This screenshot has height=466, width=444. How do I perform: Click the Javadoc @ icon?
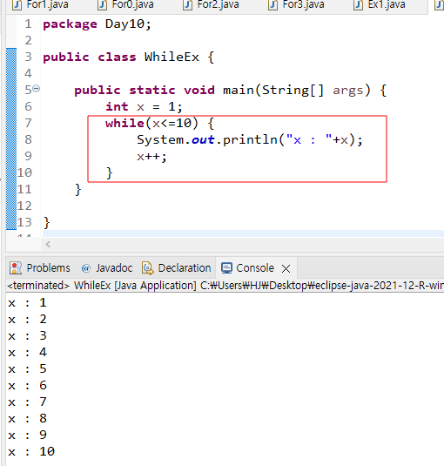tap(86, 268)
